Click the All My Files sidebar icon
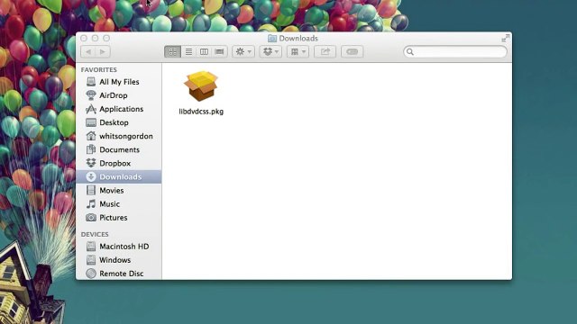The width and height of the screenshot is (577, 324). [91, 82]
